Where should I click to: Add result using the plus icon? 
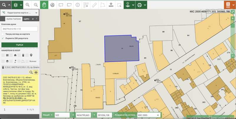click(36, 72)
